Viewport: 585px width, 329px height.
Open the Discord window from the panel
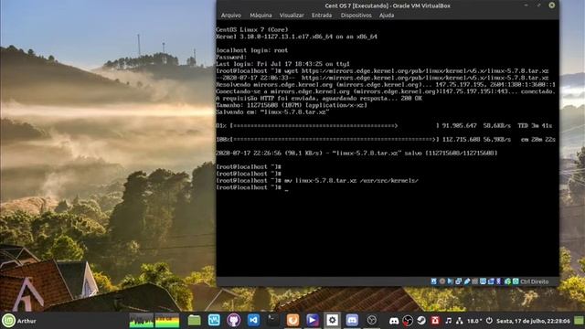click(x=352, y=320)
